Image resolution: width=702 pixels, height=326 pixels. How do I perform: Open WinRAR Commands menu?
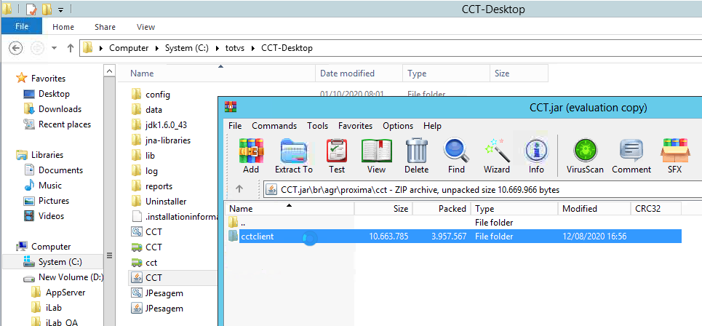(x=274, y=126)
